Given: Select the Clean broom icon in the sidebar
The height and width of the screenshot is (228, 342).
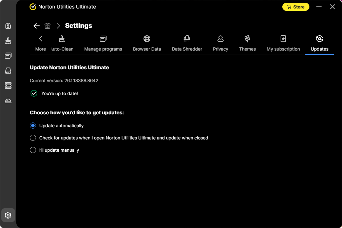Looking at the screenshot, I should coord(8,41).
